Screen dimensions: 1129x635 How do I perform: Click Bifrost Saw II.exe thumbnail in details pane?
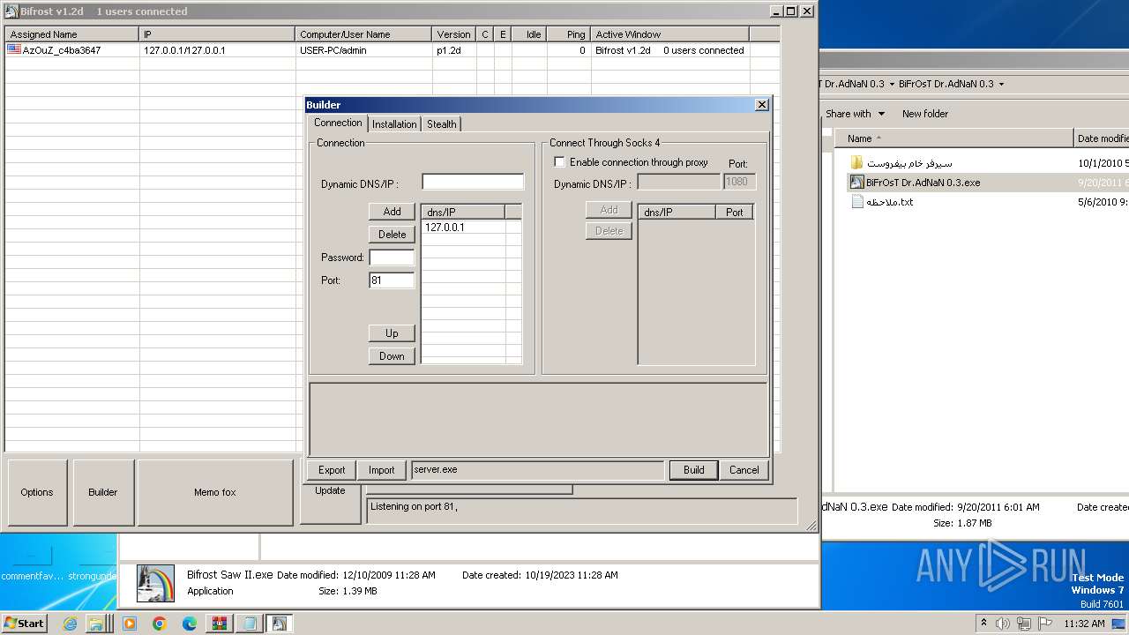click(x=155, y=583)
